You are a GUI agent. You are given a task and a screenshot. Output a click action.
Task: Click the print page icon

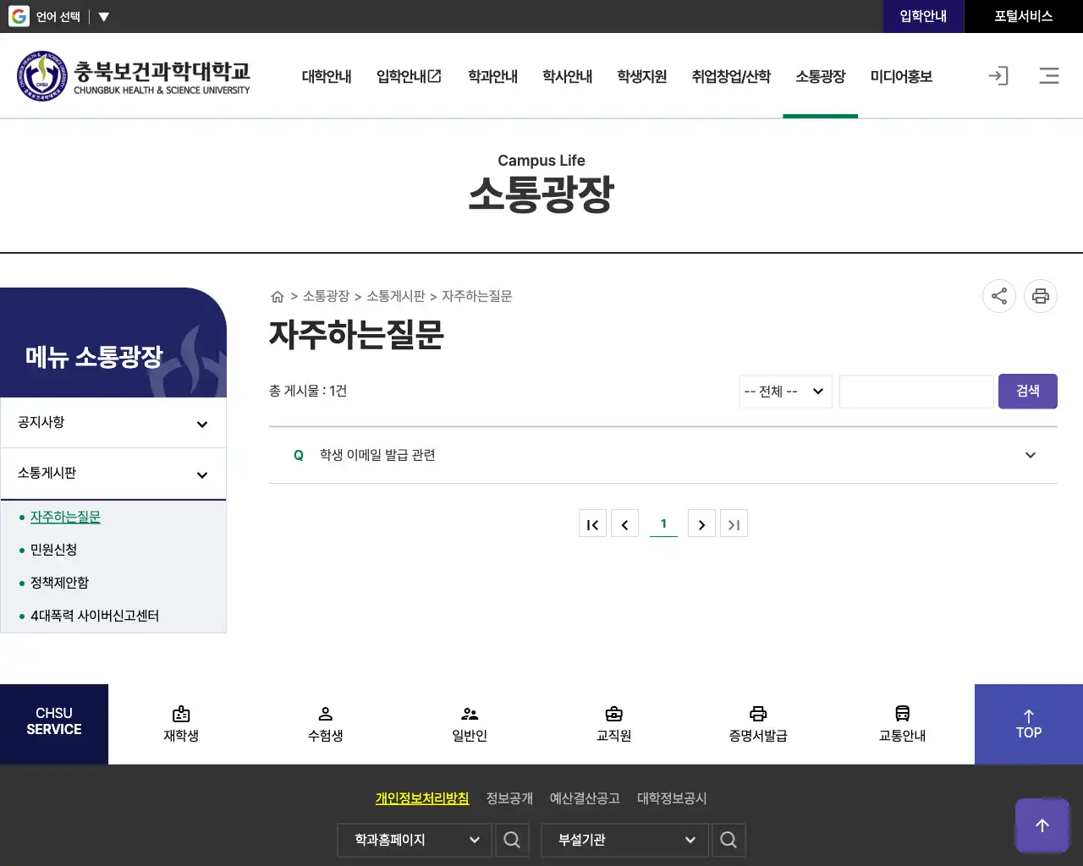(x=1040, y=296)
